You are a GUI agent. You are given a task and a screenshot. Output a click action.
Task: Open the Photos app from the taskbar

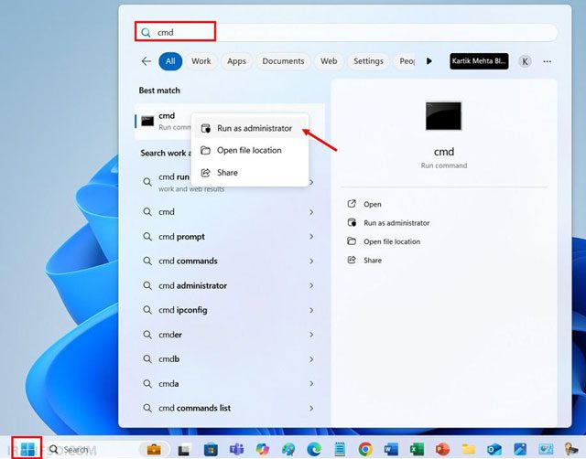pyautogui.click(x=520, y=450)
